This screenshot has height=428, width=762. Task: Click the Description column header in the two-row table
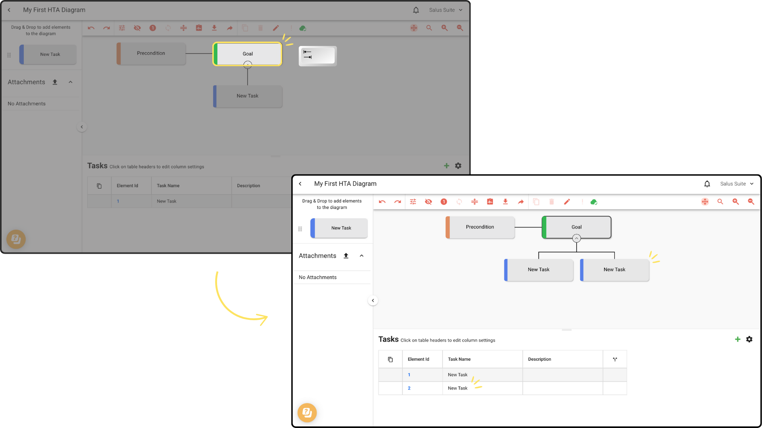(x=539, y=359)
